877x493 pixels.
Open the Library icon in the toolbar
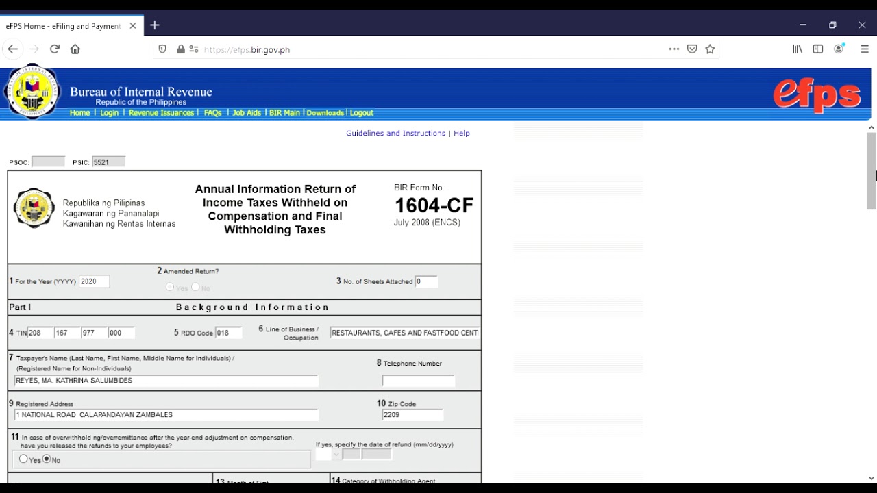point(798,49)
